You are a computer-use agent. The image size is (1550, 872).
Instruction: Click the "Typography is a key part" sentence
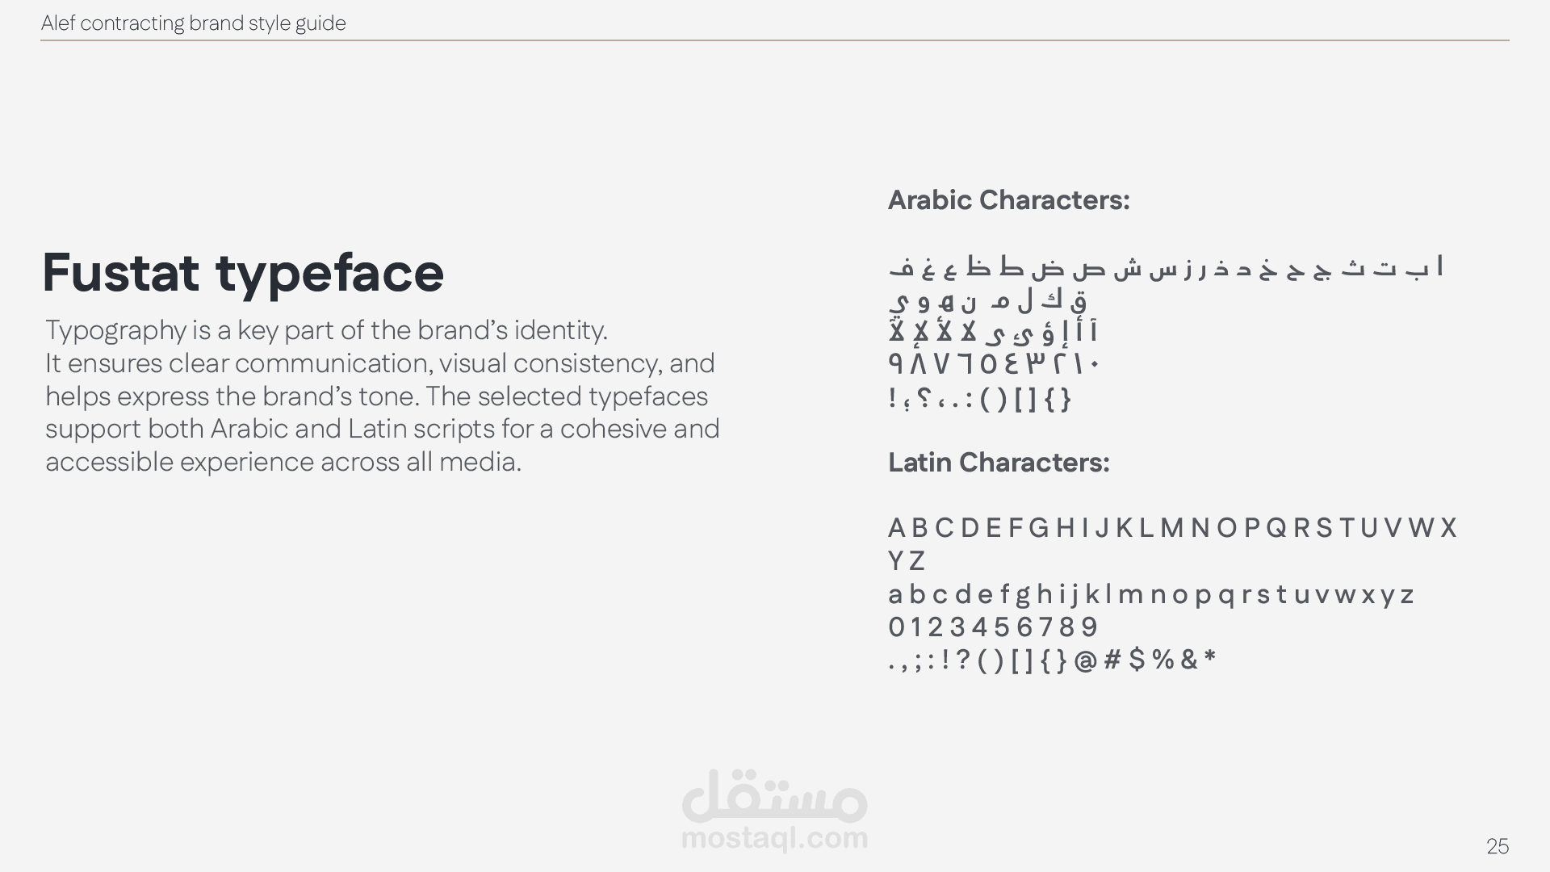326,330
